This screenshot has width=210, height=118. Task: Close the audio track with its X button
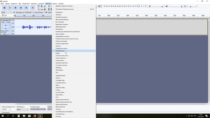pos(2,20)
